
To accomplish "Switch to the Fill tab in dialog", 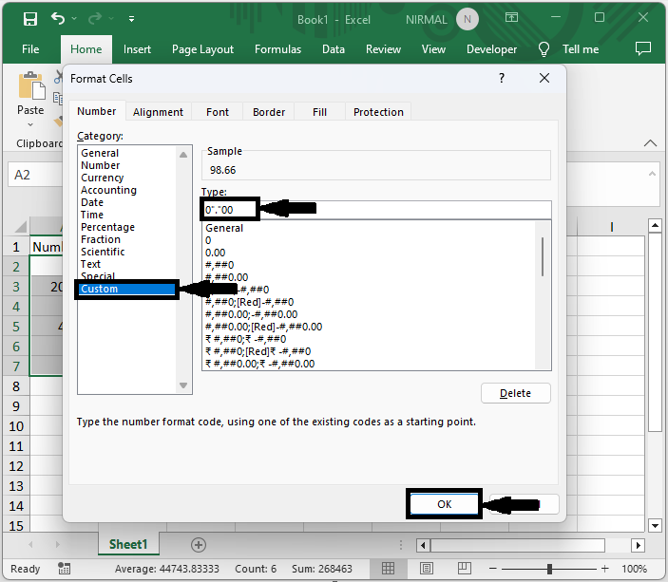I will coord(319,112).
